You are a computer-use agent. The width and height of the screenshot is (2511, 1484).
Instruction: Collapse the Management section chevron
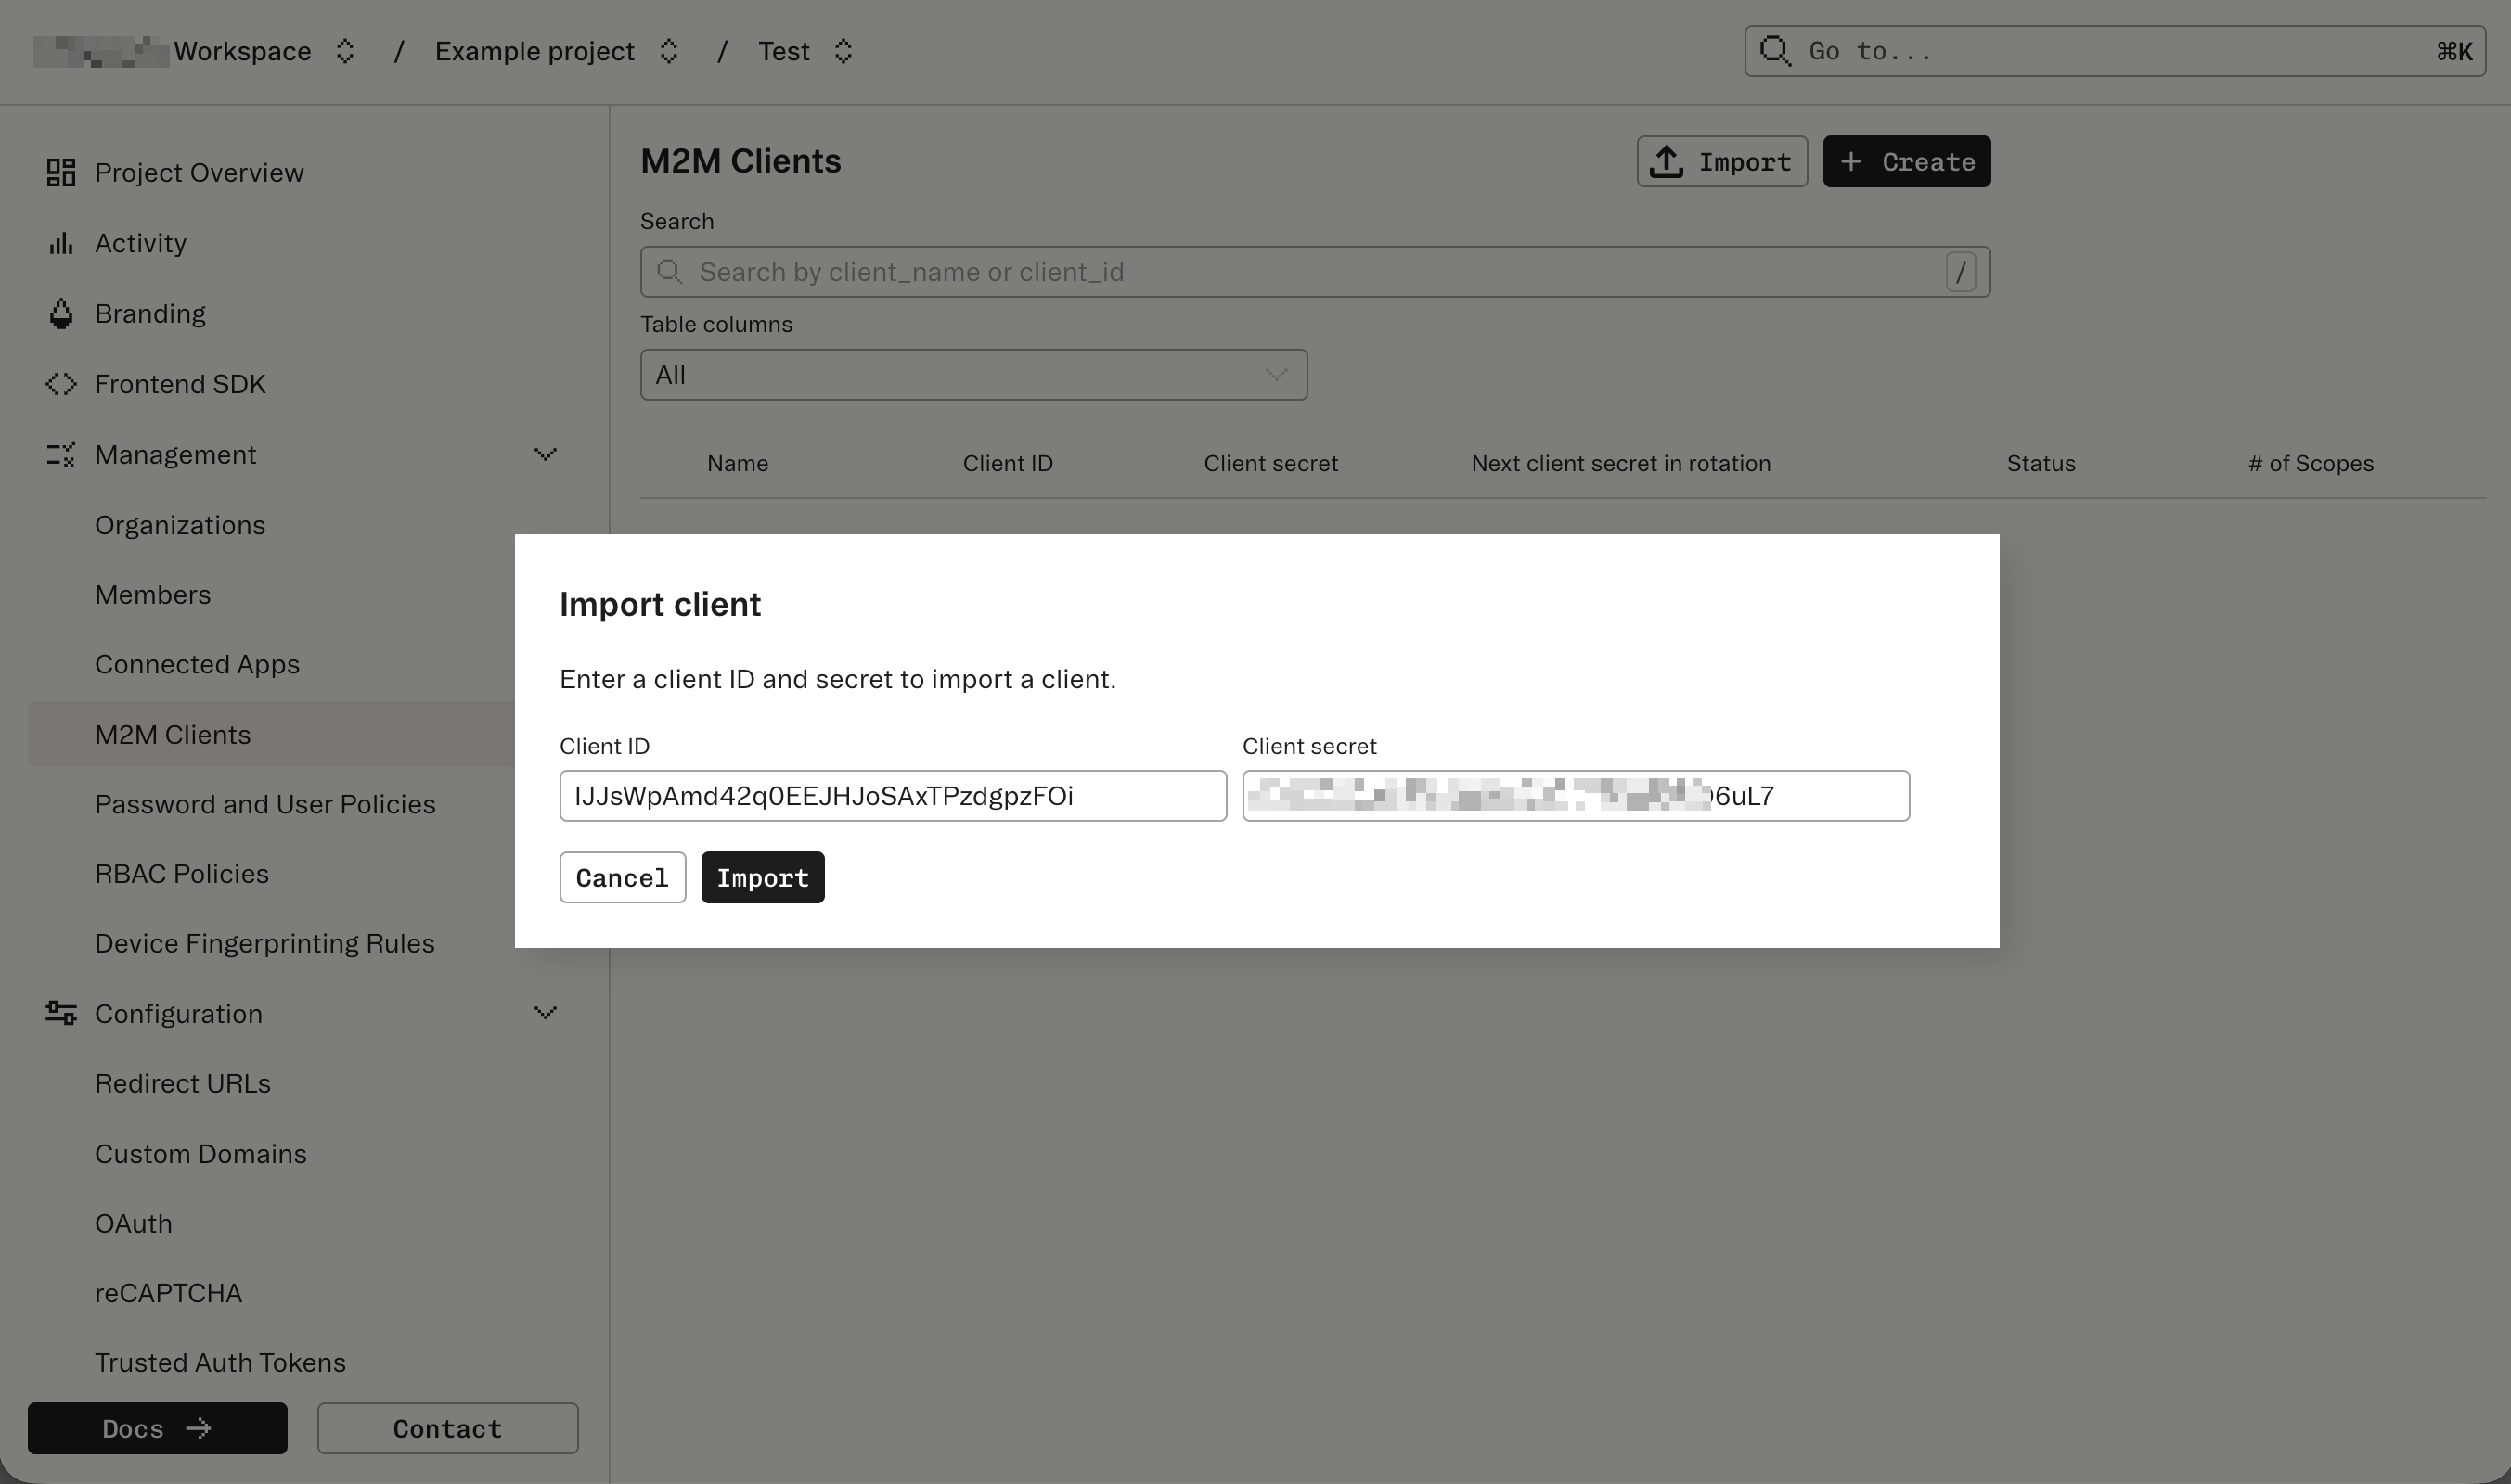tap(546, 454)
